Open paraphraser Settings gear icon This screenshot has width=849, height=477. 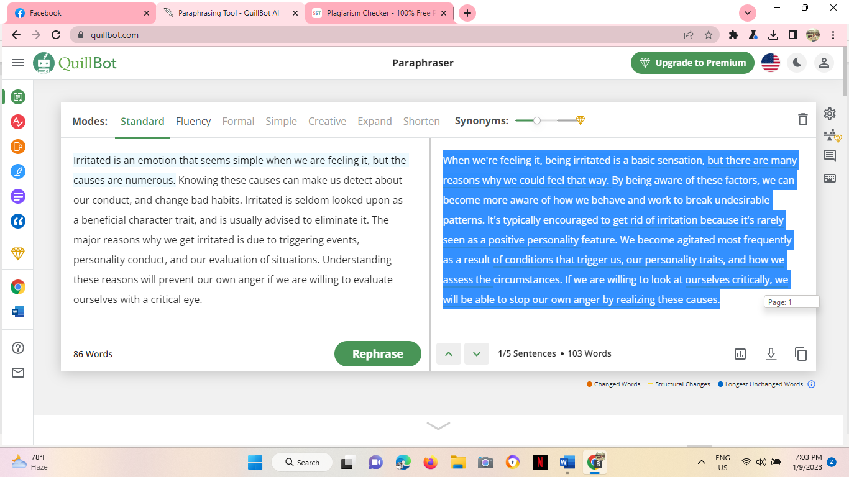click(x=830, y=114)
